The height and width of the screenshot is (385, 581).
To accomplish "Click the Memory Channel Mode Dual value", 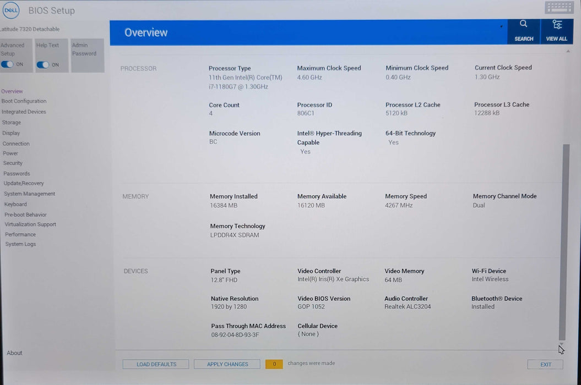I will pyautogui.click(x=479, y=205).
